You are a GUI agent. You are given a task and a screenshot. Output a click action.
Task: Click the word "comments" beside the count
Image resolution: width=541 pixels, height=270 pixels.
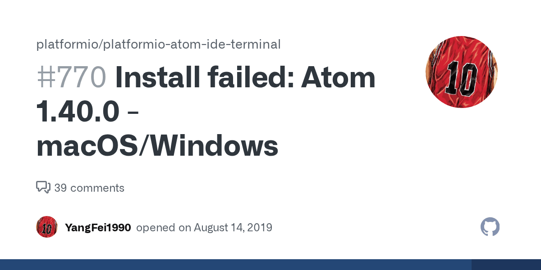point(97,188)
